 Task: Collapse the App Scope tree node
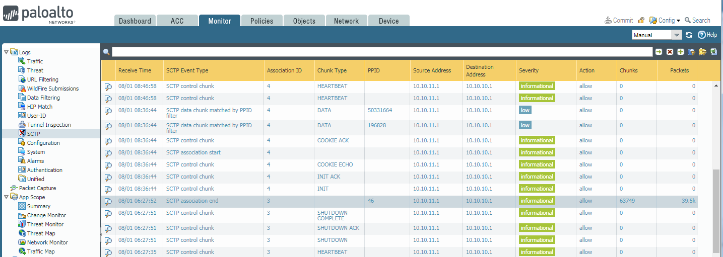pyautogui.click(x=6, y=197)
